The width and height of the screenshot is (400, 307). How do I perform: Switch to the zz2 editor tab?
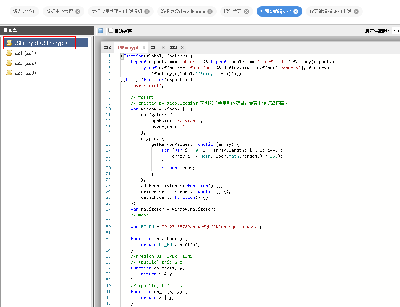(107, 47)
